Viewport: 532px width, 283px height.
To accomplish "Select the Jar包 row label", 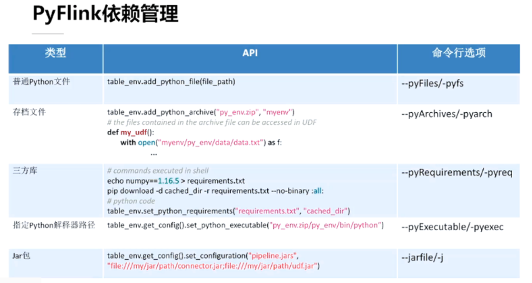I will (19, 256).
